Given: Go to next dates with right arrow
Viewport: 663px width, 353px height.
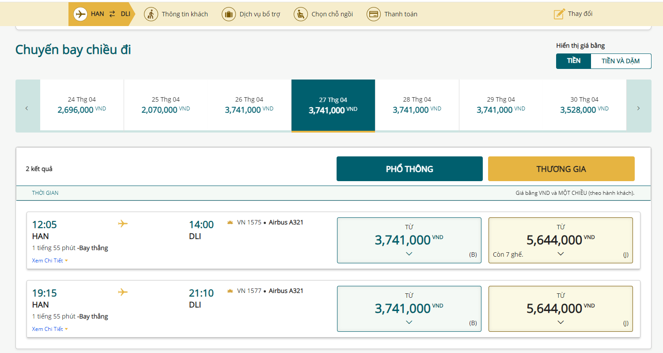Looking at the screenshot, I should tap(638, 108).
